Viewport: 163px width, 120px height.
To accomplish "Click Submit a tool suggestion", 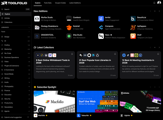I will [x=13, y=117].
